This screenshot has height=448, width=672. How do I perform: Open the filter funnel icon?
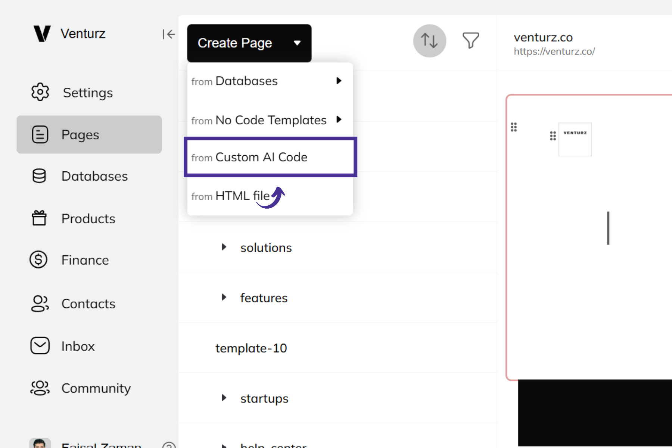[x=471, y=40]
